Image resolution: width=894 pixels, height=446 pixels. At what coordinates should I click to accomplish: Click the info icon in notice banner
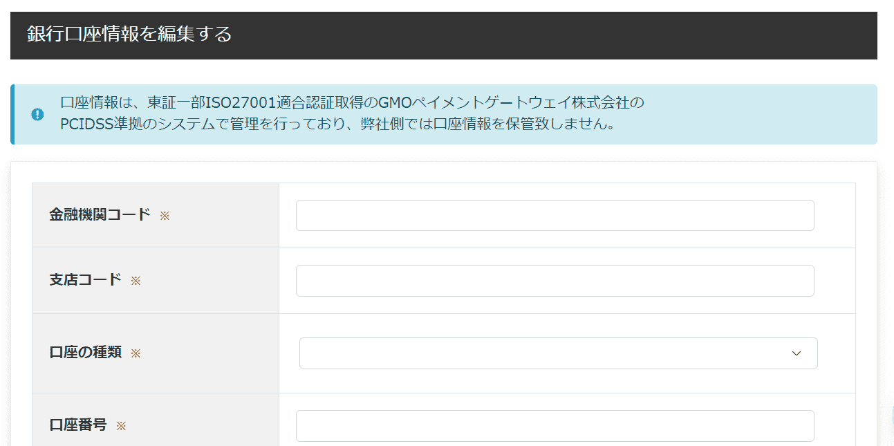(x=38, y=115)
